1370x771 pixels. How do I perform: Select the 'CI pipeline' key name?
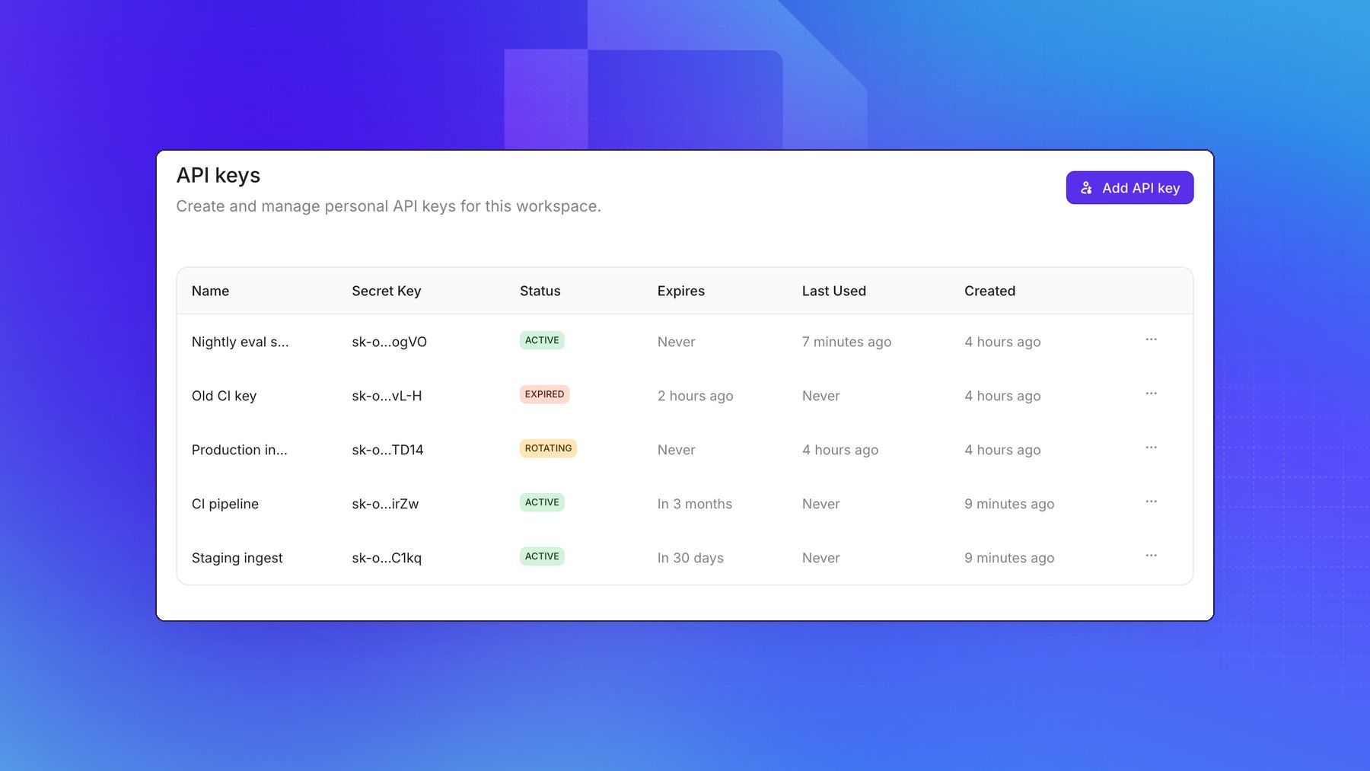point(225,504)
